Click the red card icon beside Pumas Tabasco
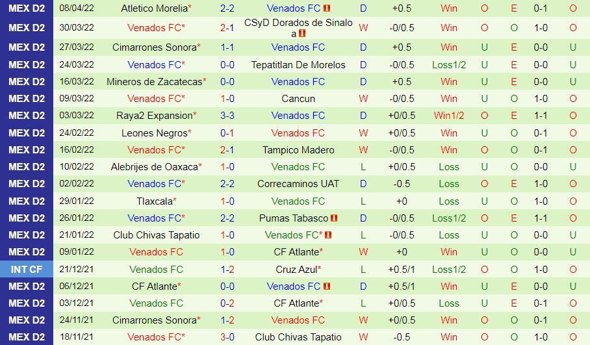The image size is (590, 345). (334, 218)
